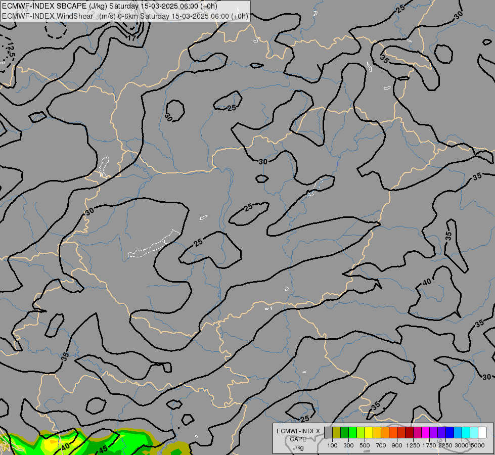Click the 5000 legend tick value
This screenshot has width=495, height=455.
click(x=478, y=445)
